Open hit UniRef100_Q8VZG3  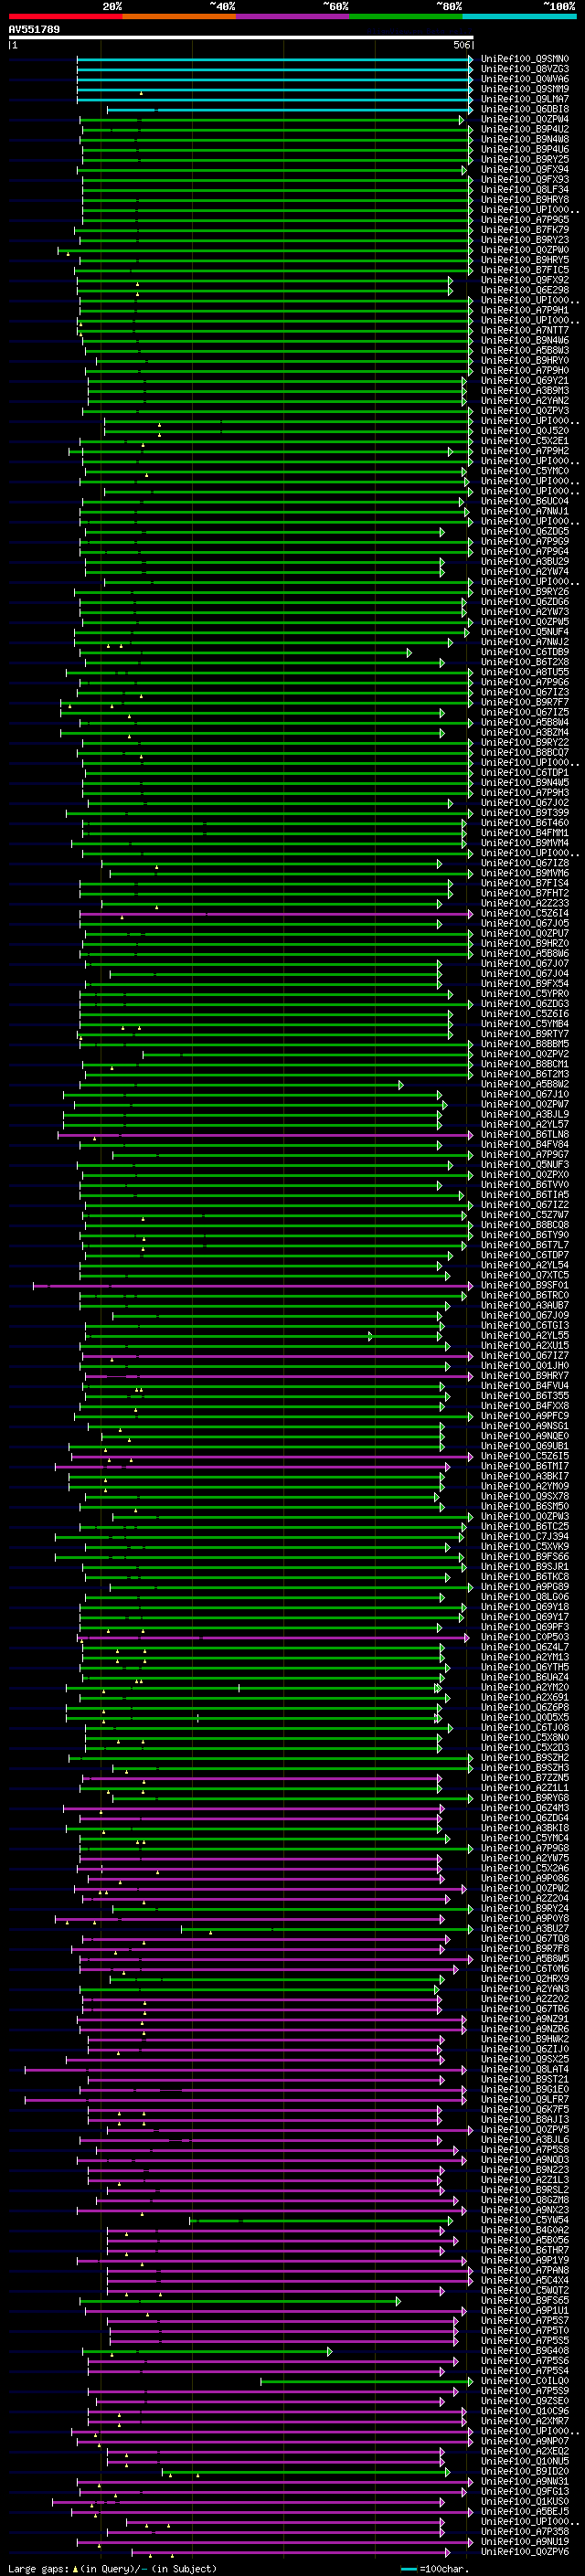(524, 69)
